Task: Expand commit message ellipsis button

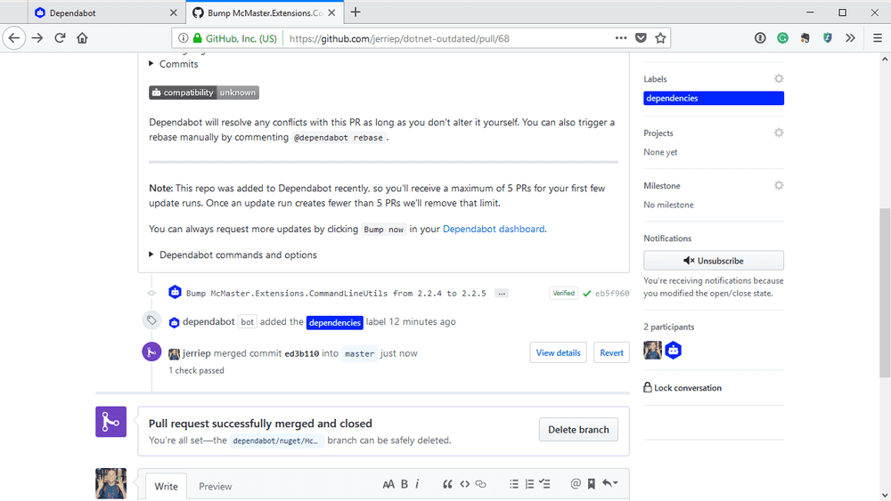Action: point(501,294)
